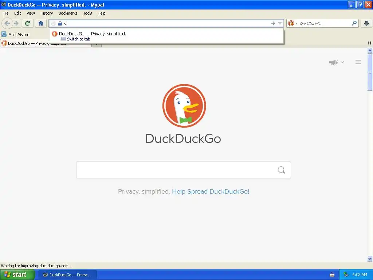Click the Forward navigation arrow

point(16,23)
